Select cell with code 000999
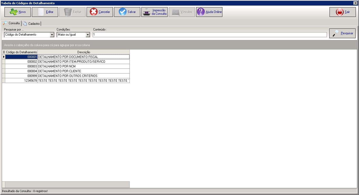The width and height of the screenshot is (359, 195). tap(22, 76)
